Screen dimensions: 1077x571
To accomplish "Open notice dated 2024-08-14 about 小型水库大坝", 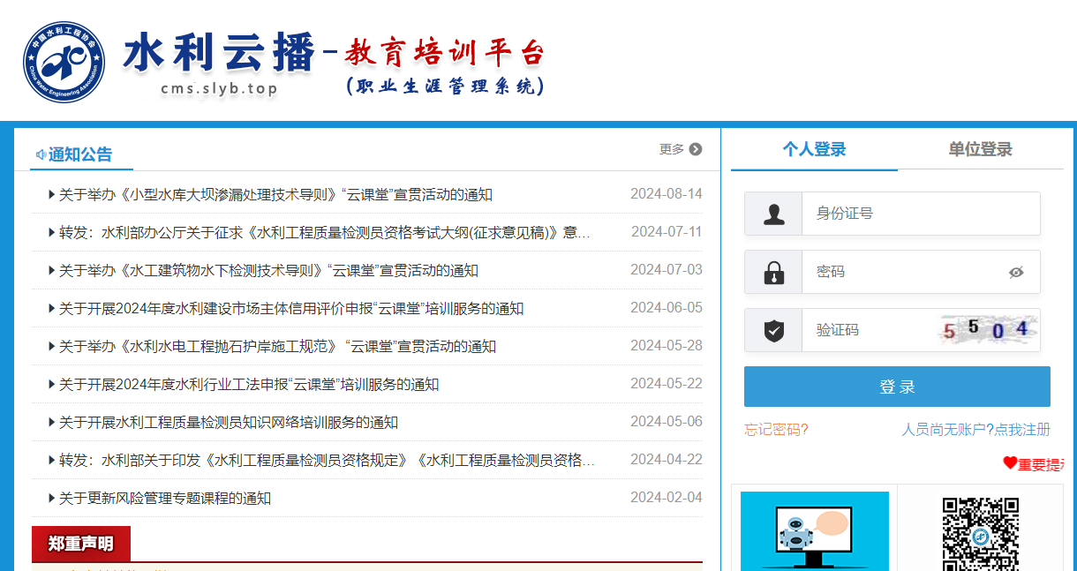I will click(275, 195).
